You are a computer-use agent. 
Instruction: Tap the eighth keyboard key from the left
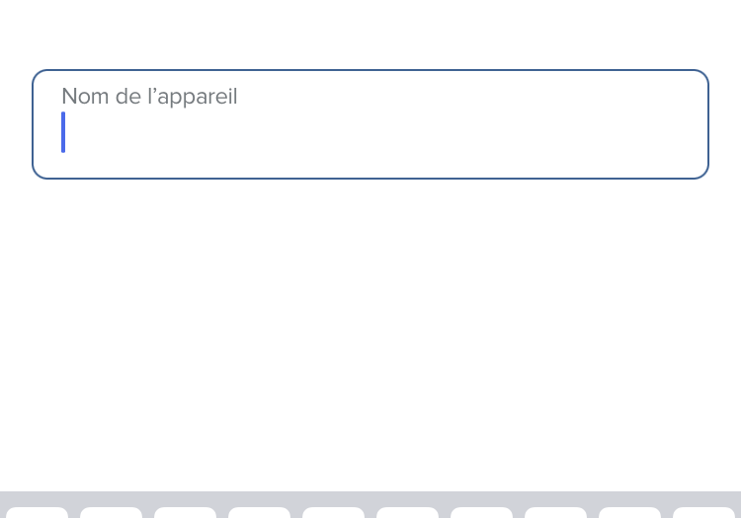tap(555, 513)
